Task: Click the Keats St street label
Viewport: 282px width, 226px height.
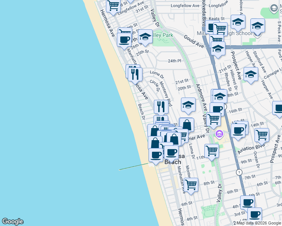Action: [217, 18]
